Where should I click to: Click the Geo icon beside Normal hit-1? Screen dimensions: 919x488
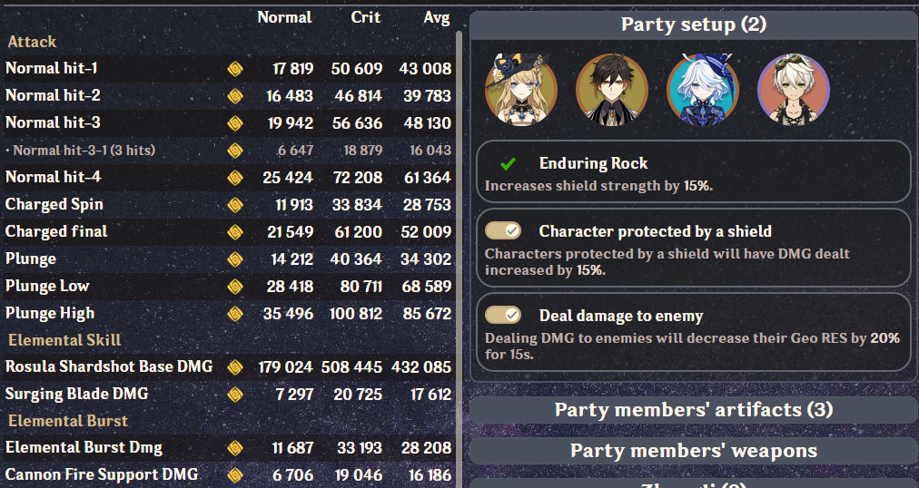(x=234, y=68)
